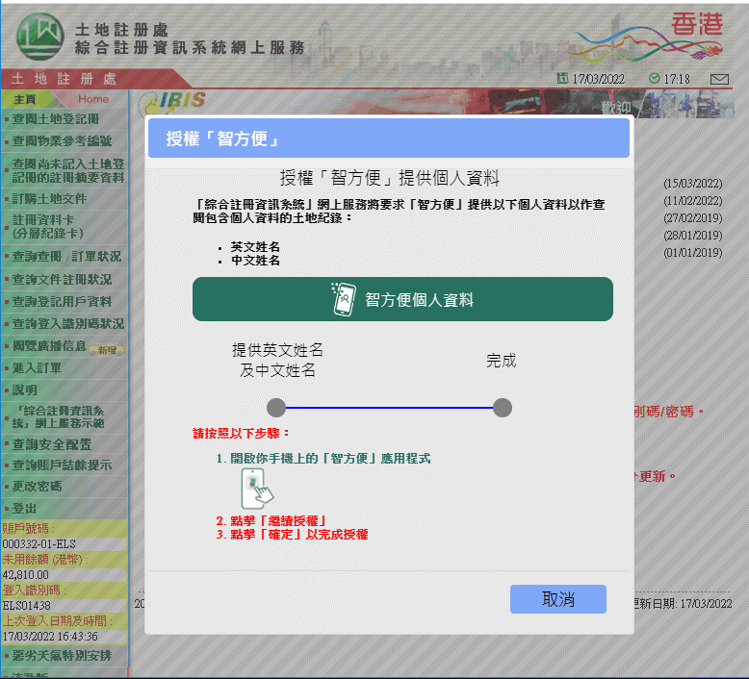Open 查詢文件註冊狀況 menu item

point(62,280)
